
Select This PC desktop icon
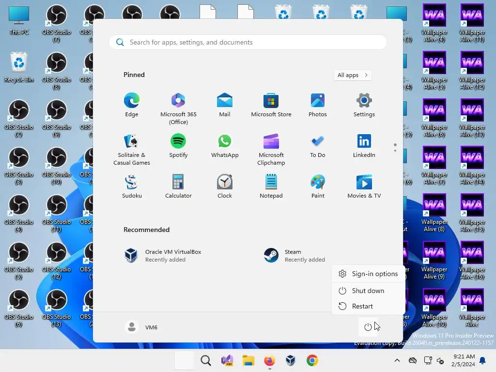click(x=19, y=20)
